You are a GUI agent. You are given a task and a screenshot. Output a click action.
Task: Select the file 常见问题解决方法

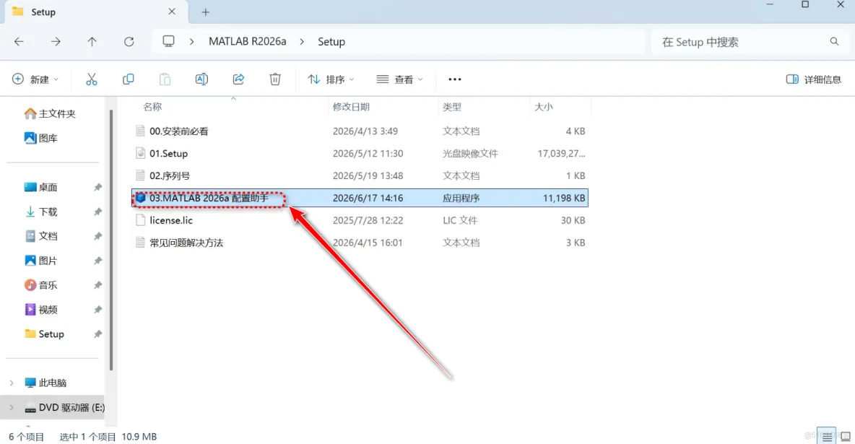click(x=186, y=243)
